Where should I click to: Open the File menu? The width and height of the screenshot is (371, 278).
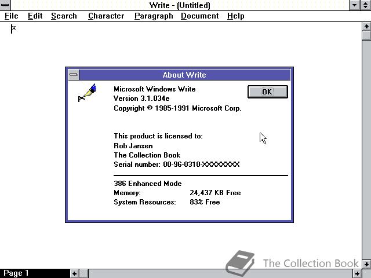coord(12,16)
